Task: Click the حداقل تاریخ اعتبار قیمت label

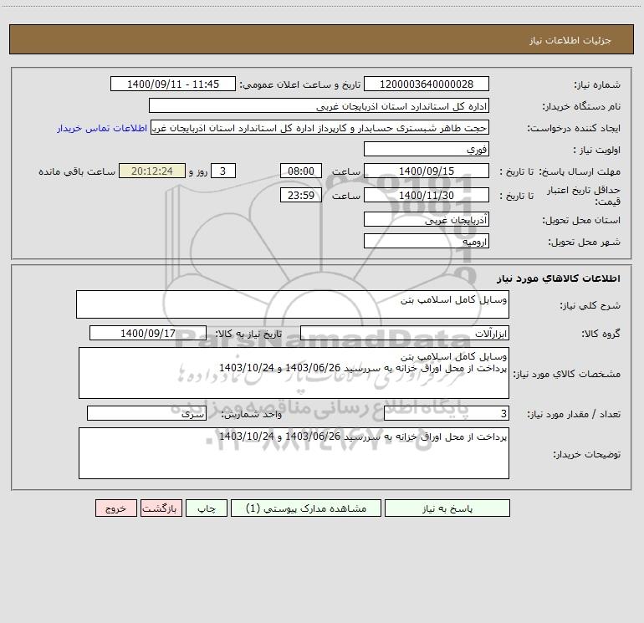Action: tap(584, 196)
